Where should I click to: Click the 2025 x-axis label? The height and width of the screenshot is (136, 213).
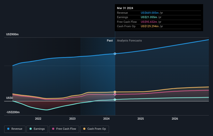click(x=141, y=119)
